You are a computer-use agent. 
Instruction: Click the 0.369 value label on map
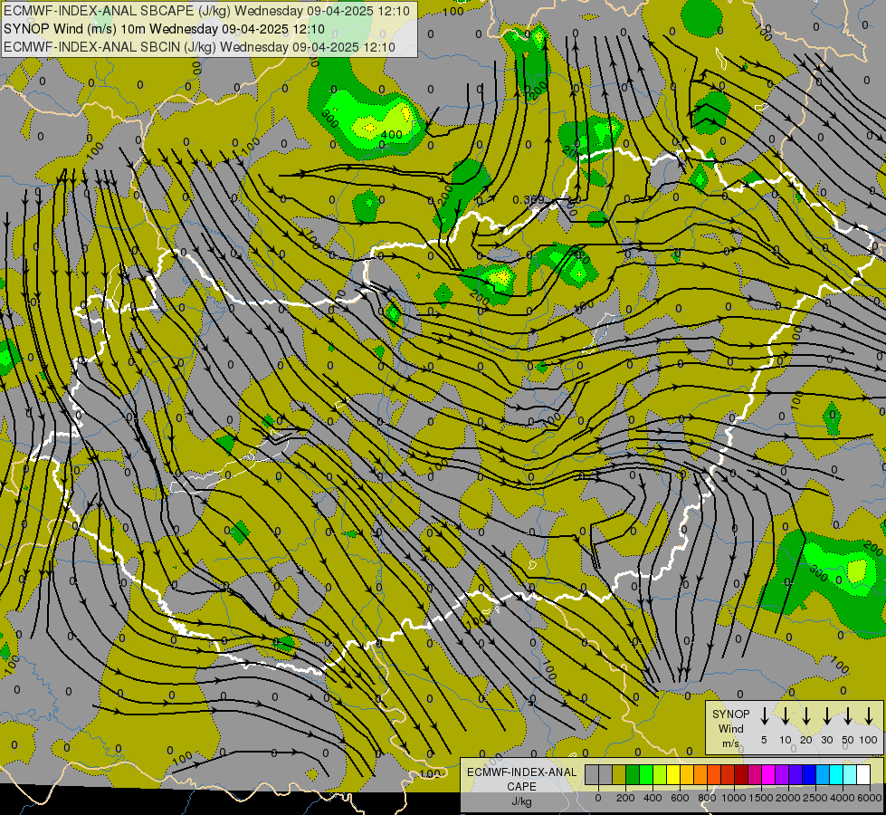[x=529, y=199]
